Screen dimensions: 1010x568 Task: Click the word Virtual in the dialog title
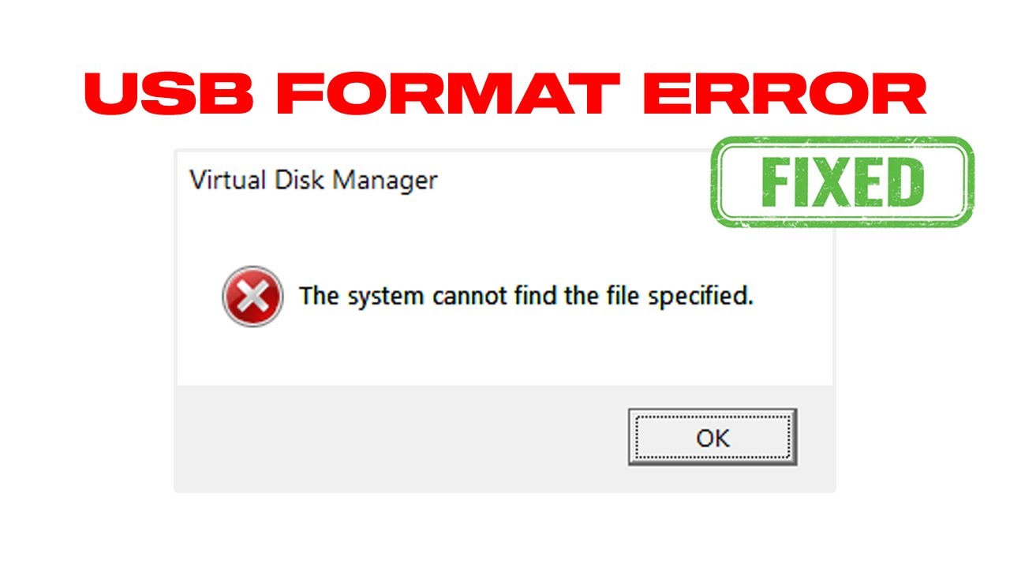pyautogui.click(x=229, y=180)
